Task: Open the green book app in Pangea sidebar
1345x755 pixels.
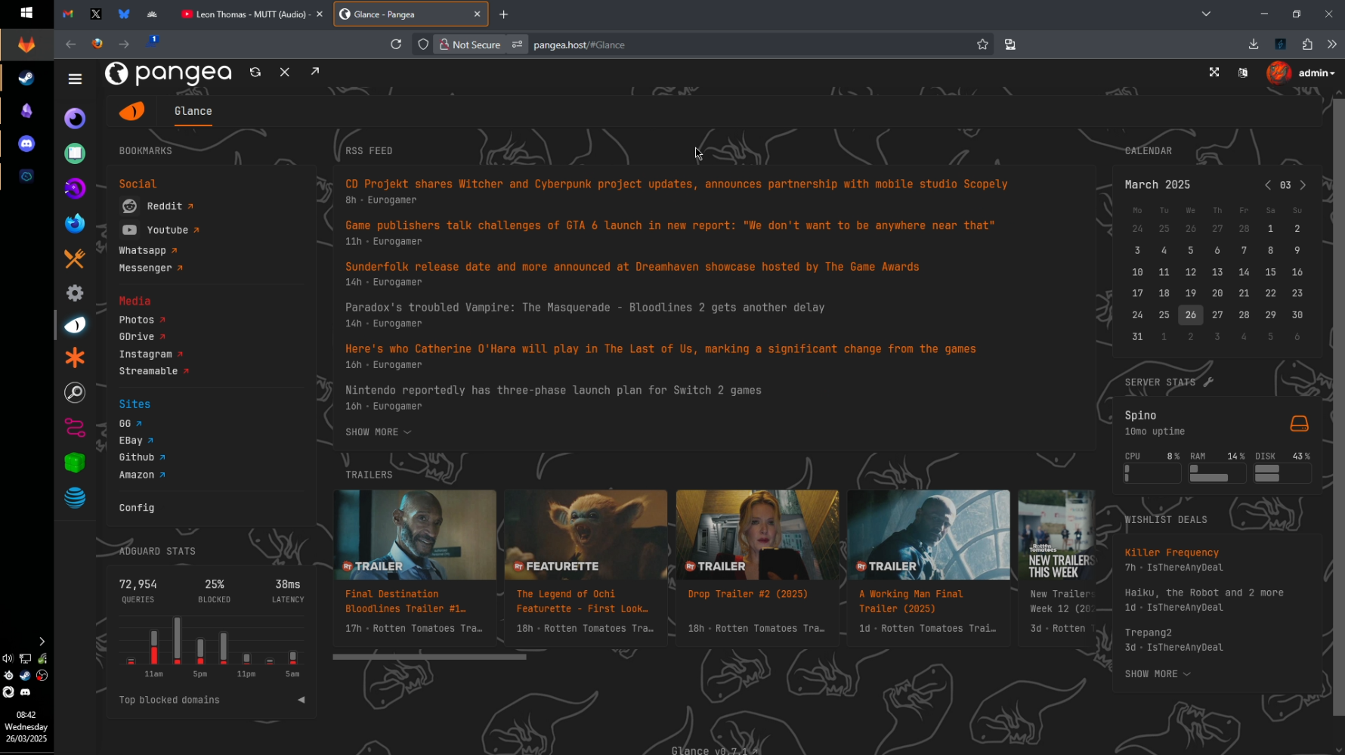Action: click(75, 153)
